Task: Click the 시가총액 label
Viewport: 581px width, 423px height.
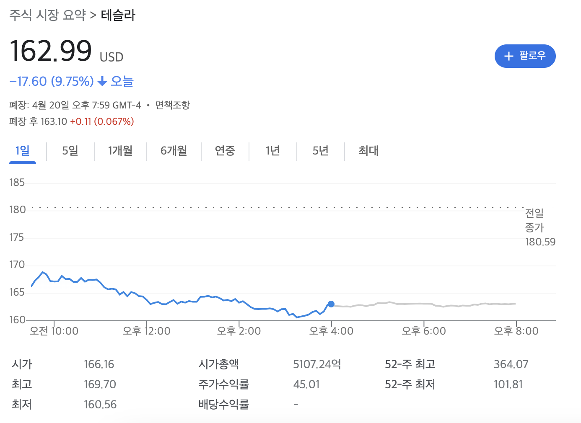Action: [x=218, y=364]
